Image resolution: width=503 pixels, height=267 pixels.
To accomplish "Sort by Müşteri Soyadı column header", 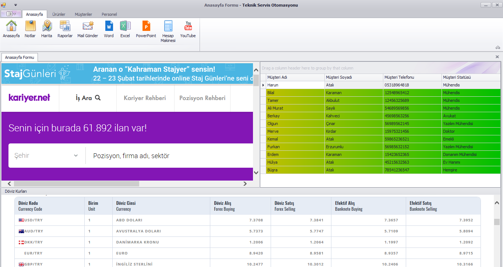I will (354, 77).
